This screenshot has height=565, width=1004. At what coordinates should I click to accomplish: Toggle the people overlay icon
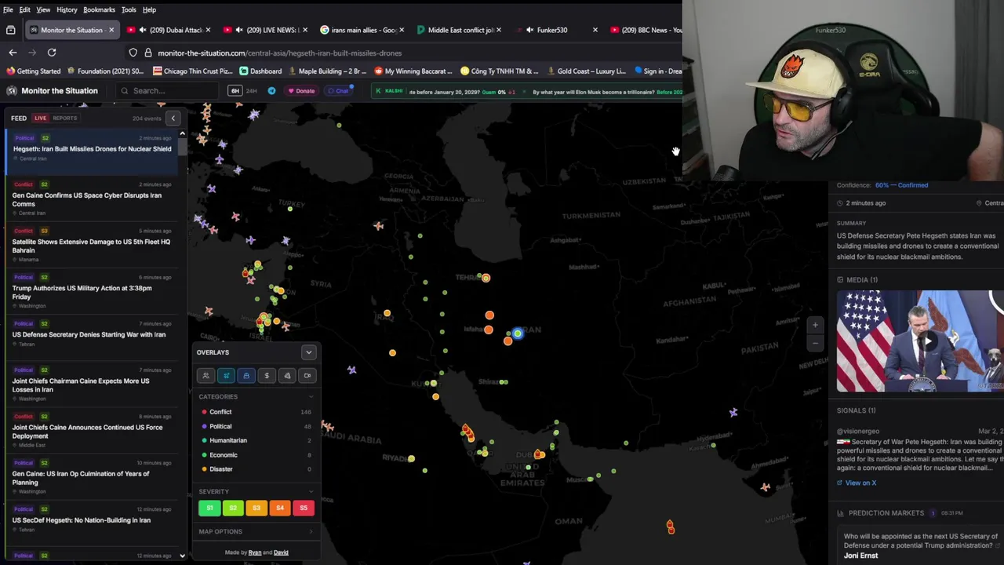click(206, 376)
